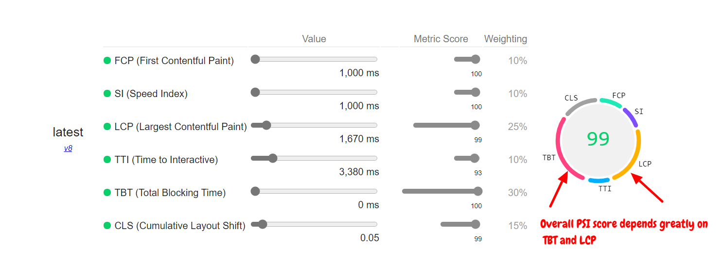Screen dimensions: 723x265
Task: Click the Metric Score column header
Action: 441,39
